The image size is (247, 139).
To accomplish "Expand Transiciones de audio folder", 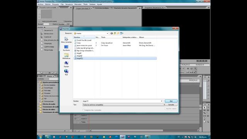I will point(39,107).
